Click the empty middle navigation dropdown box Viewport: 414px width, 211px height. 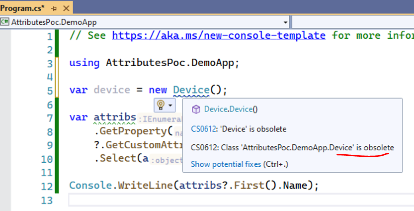click(352, 22)
